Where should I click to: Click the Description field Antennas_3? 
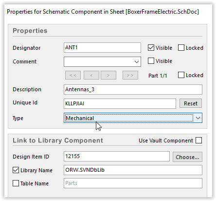pyautogui.click(x=133, y=89)
